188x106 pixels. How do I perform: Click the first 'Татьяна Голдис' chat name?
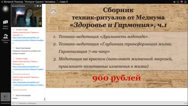(21, 29)
